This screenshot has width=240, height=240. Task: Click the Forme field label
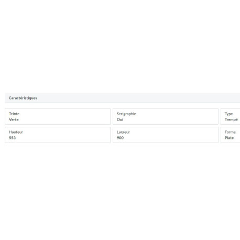[x=230, y=132]
